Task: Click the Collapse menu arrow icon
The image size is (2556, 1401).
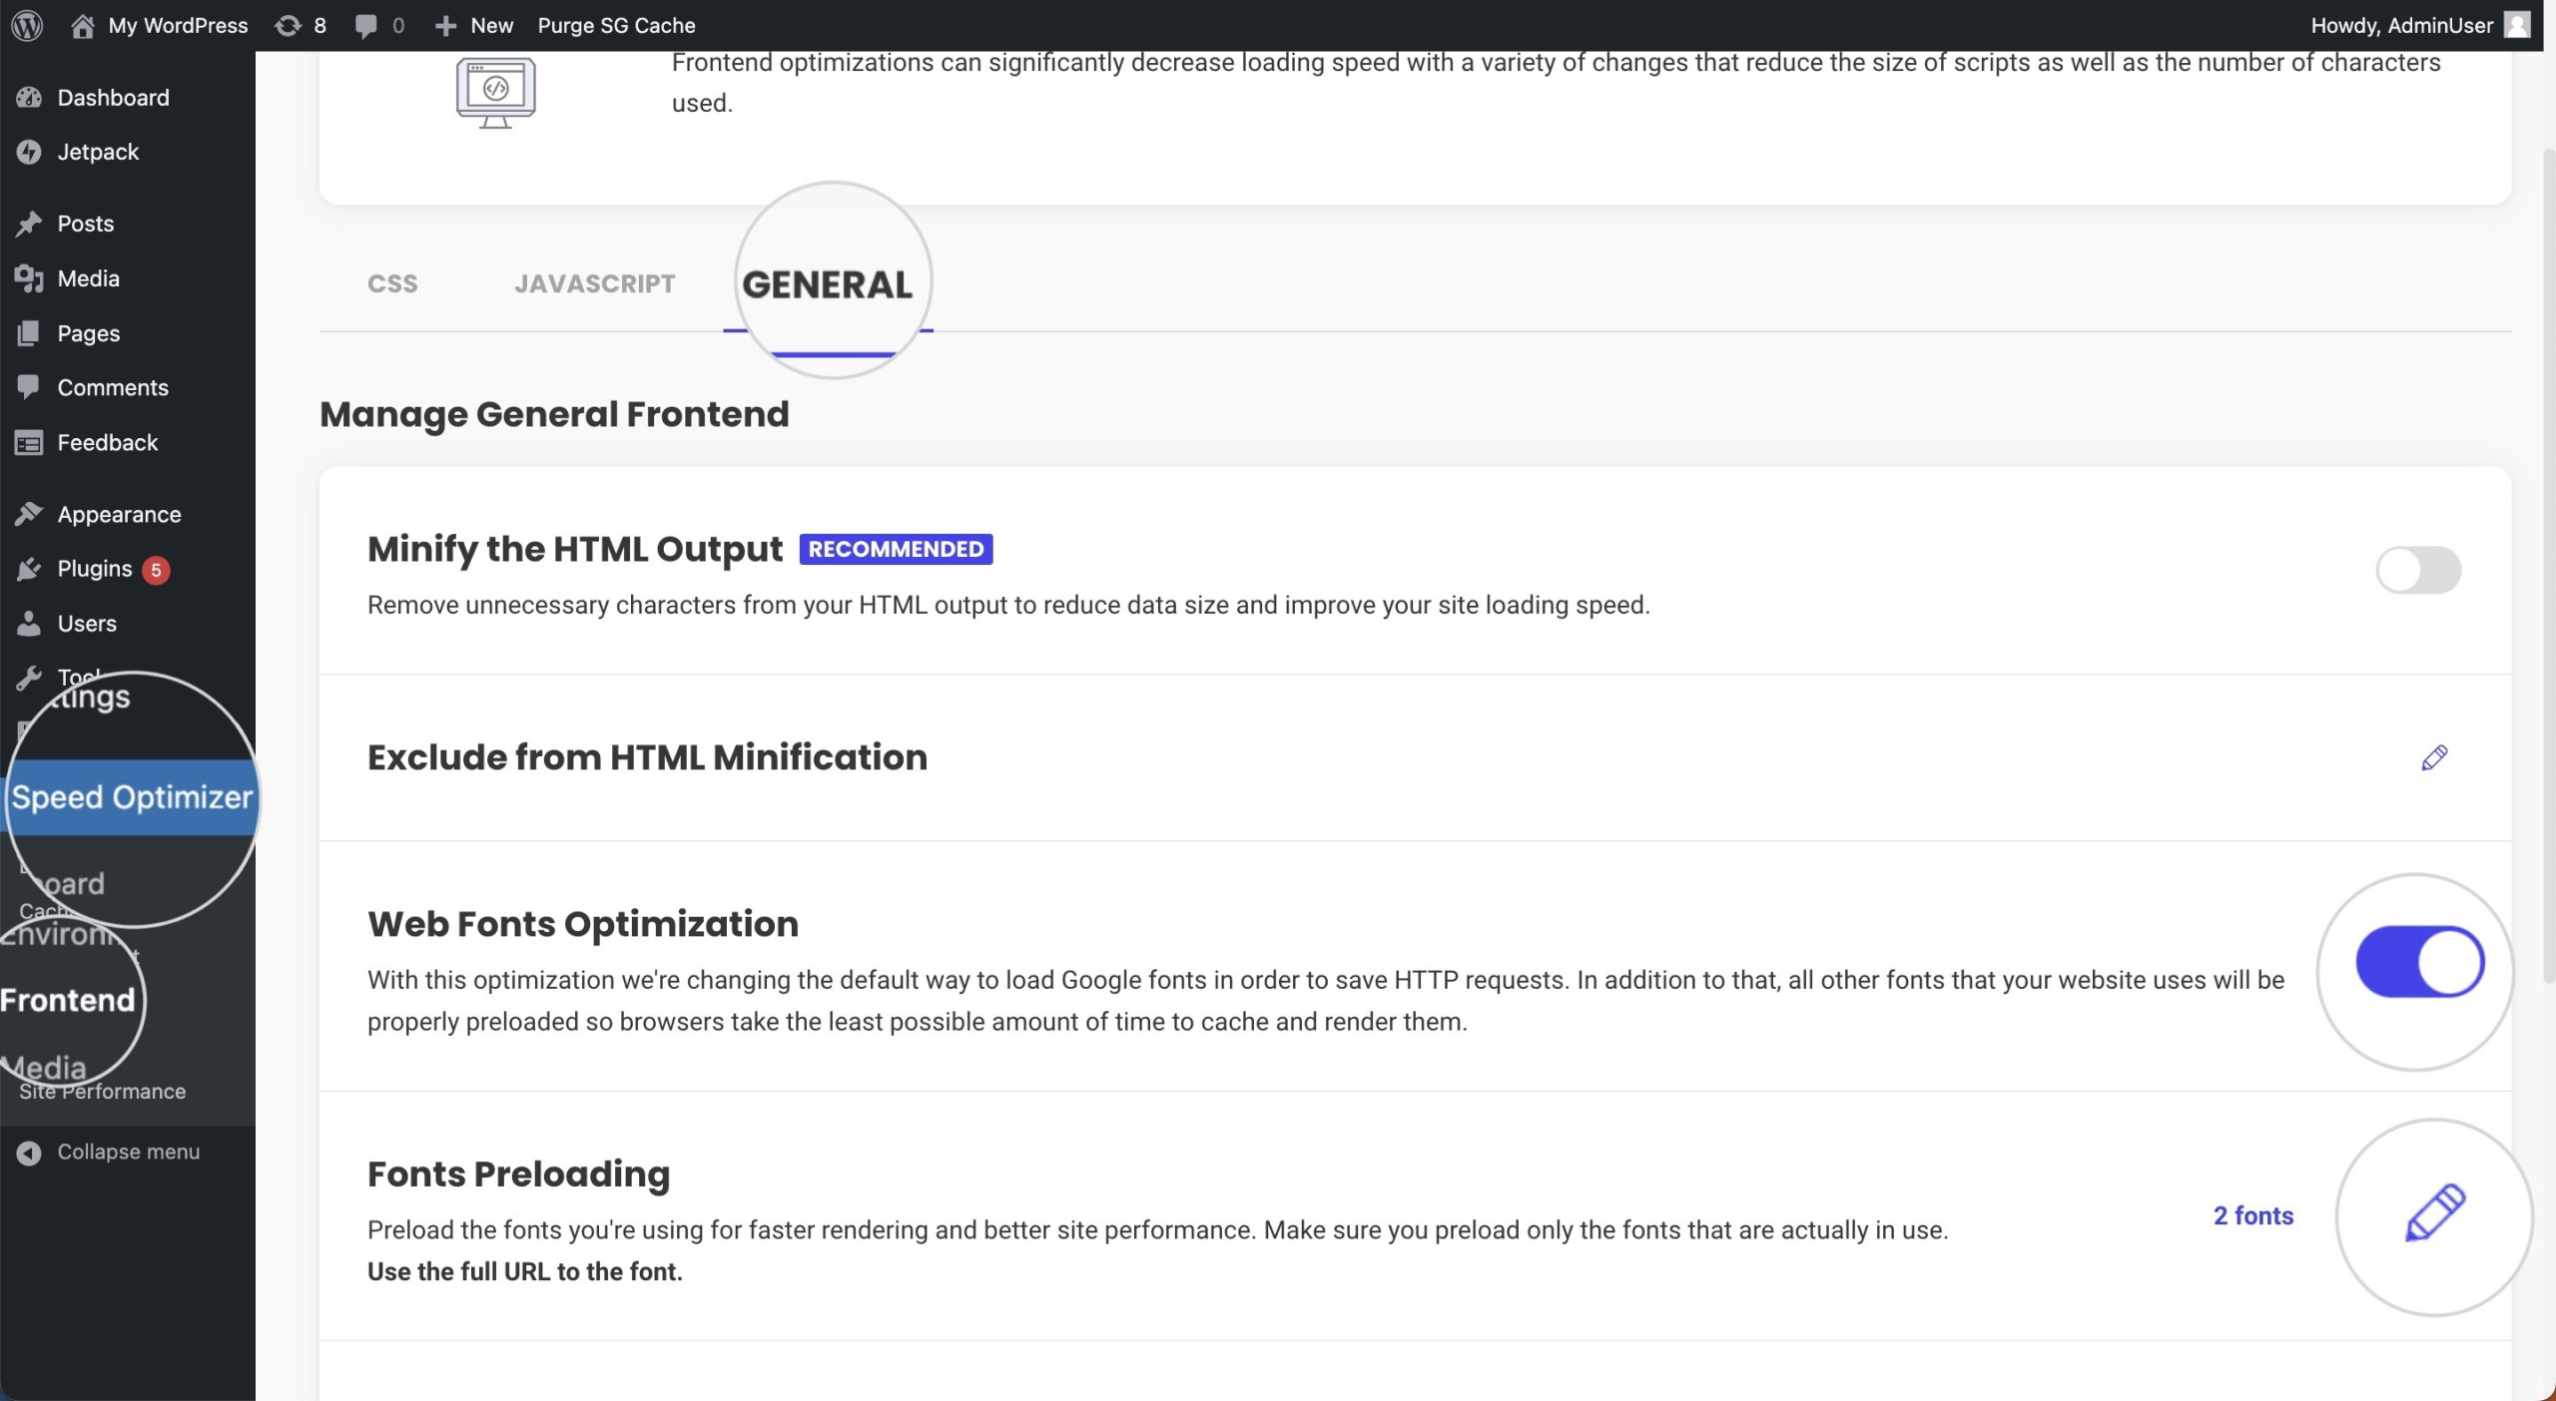Action: 29,1153
